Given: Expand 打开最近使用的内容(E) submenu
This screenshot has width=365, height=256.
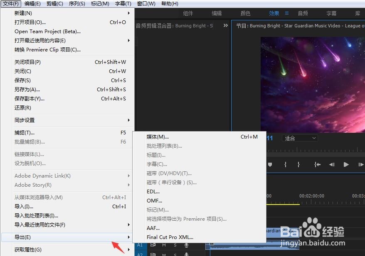Looking at the screenshot, I should [128, 40].
